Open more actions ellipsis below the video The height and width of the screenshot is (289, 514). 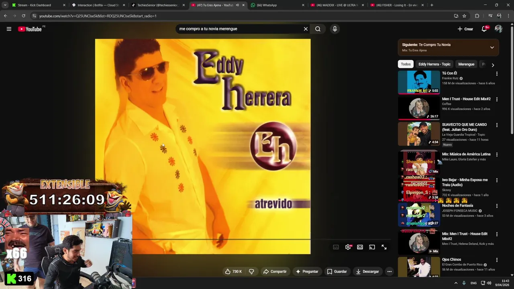389,272
